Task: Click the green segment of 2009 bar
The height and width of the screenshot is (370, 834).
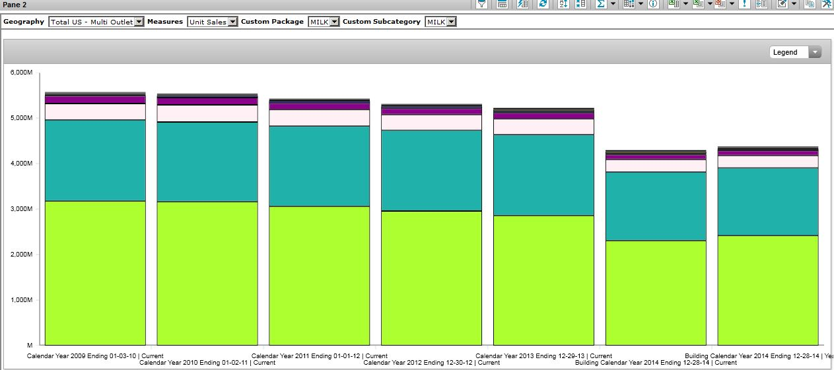Action: click(95, 272)
